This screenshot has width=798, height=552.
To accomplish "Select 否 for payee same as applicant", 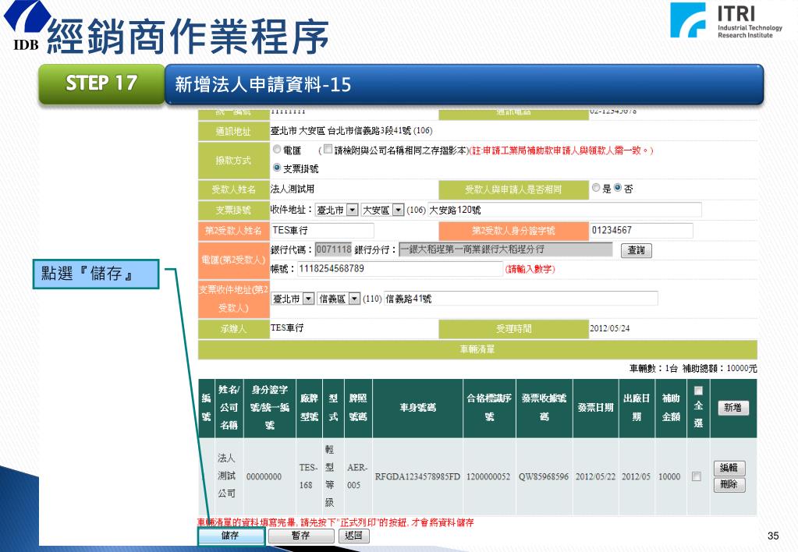I will click(618, 188).
